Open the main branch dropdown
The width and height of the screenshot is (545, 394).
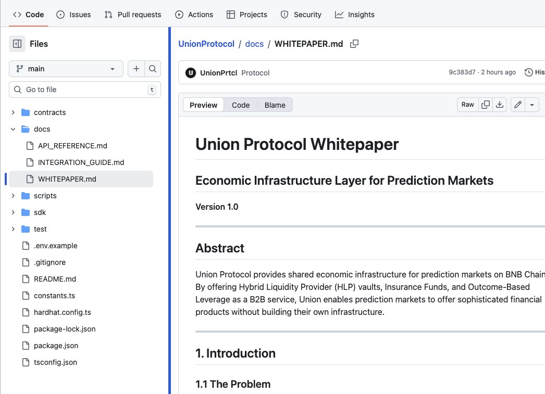[66, 69]
